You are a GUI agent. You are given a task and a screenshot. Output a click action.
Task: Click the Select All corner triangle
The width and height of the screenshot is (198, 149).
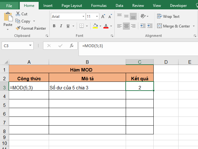point(6,62)
